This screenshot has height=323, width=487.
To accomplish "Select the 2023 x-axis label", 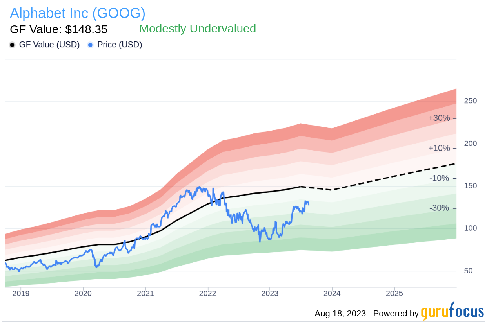I will click(270, 294).
